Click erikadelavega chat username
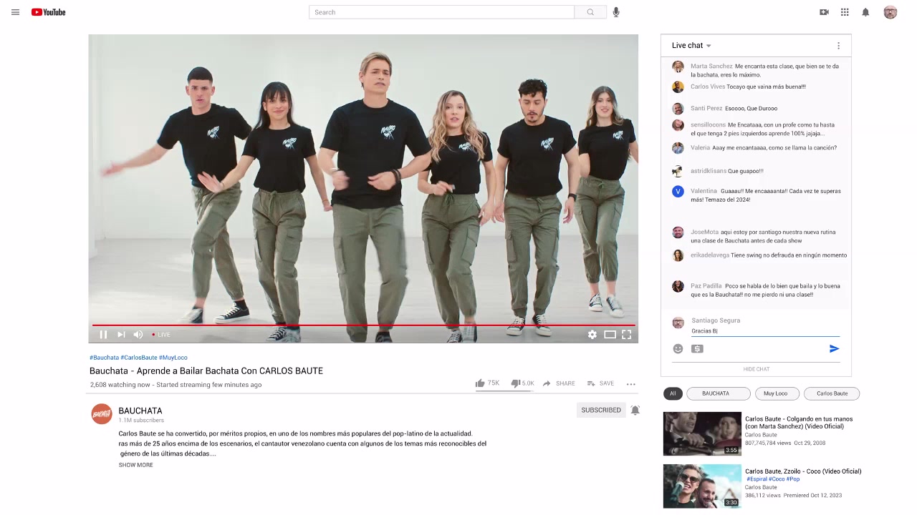The height and width of the screenshot is (515, 917). pyautogui.click(x=710, y=255)
